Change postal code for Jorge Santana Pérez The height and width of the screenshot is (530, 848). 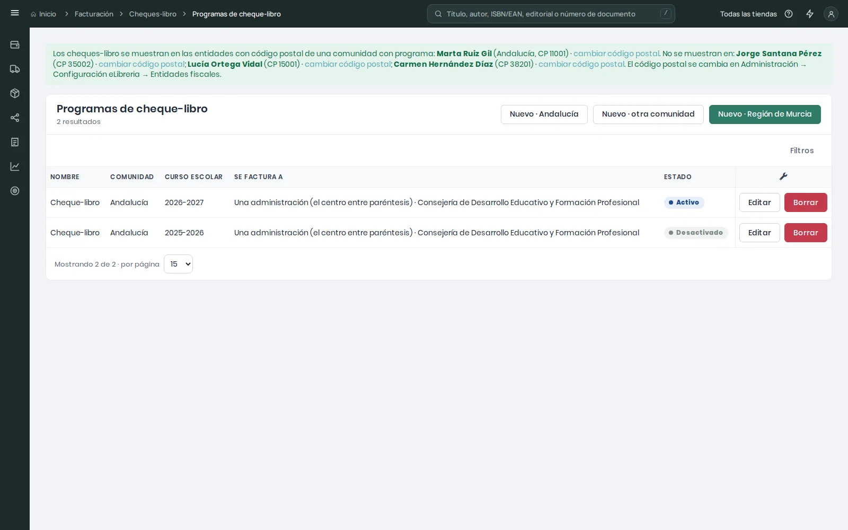(142, 64)
